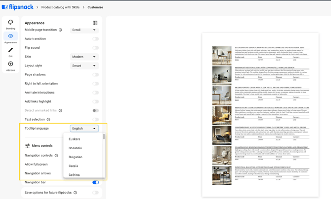Click info icon next to Mobile page transition
This screenshot has height=199, width=331.
coord(60,30)
